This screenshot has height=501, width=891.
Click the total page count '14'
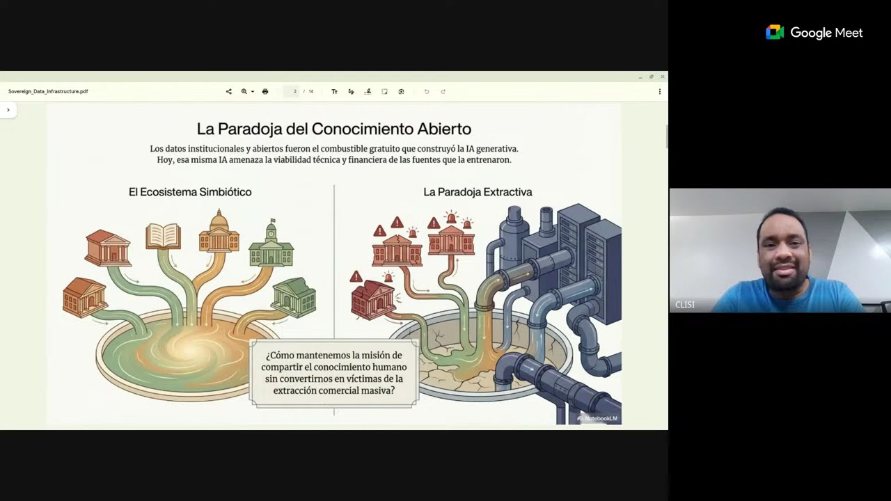point(311,91)
